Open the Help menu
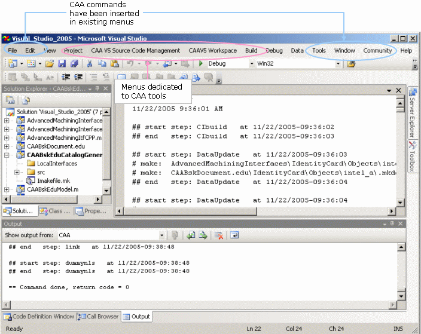The width and height of the screenshot is (421, 334). click(x=406, y=50)
